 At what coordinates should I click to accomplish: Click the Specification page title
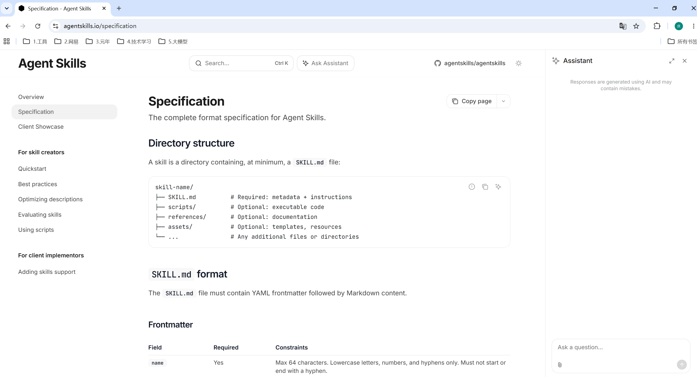click(186, 101)
